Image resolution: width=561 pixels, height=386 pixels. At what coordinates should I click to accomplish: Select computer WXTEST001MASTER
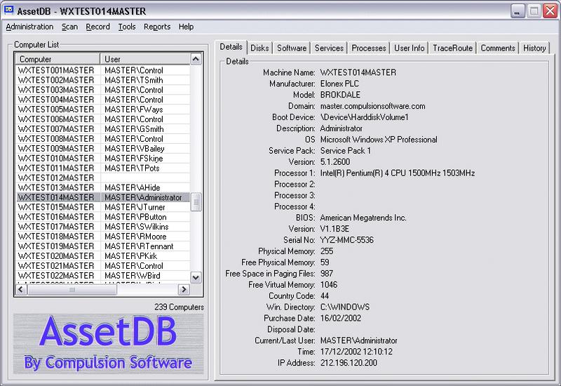pyautogui.click(x=56, y=70)
